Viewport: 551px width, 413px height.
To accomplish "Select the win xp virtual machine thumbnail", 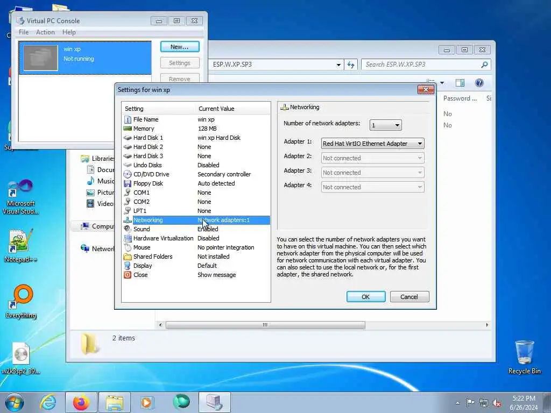I will tap(41, 58).
